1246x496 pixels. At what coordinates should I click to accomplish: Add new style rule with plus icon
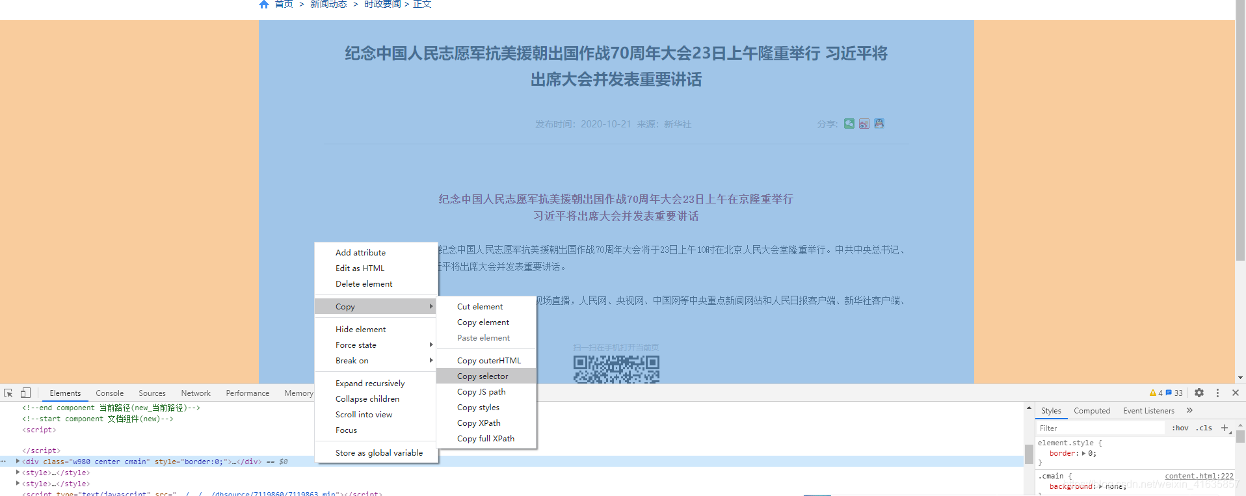tap(1225, 428)
